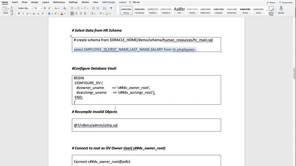Click the vertical scrollbar thumb

[294, 73]
